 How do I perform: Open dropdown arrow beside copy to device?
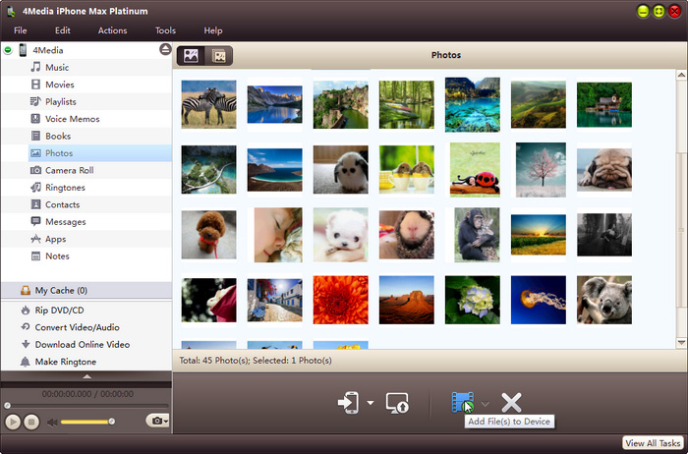click(x=371, y=403)
